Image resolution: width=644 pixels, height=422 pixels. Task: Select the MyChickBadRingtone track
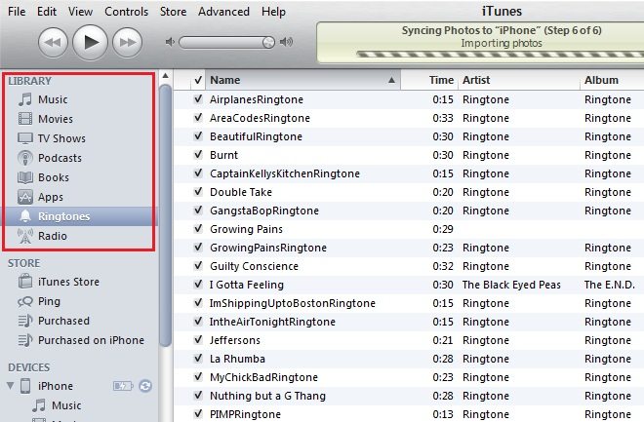pyautogui.click(x=263, y=377)
